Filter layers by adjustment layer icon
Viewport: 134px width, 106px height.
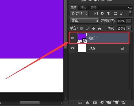[102, 14]
